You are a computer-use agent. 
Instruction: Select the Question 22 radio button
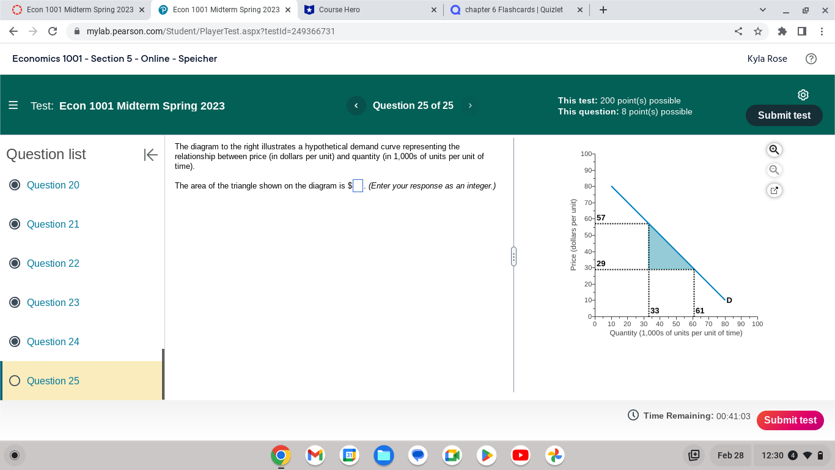coord(14,263)
